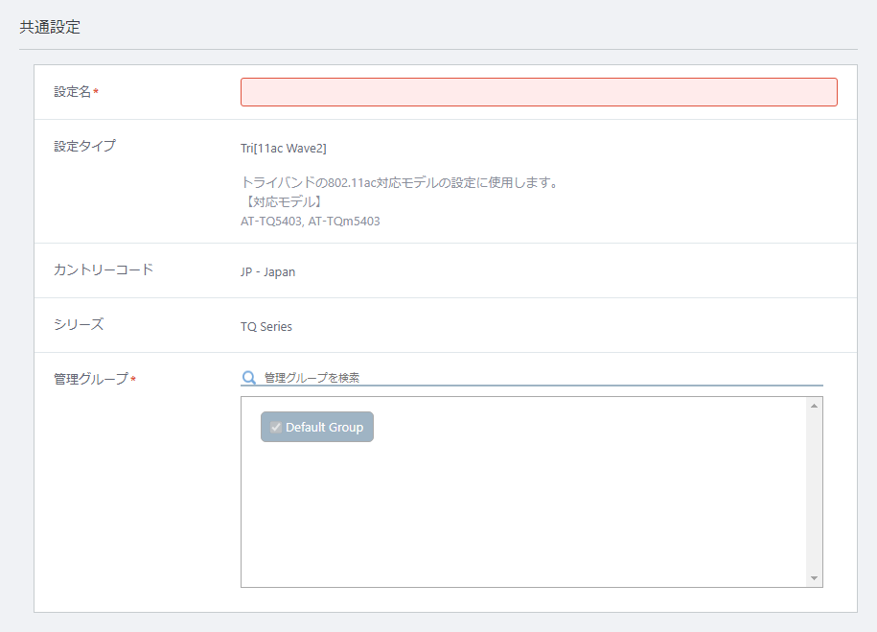The width and height of the screenshot is (877, 632).
Task: Click the group list scrollbar track
Action: point(814,492)
